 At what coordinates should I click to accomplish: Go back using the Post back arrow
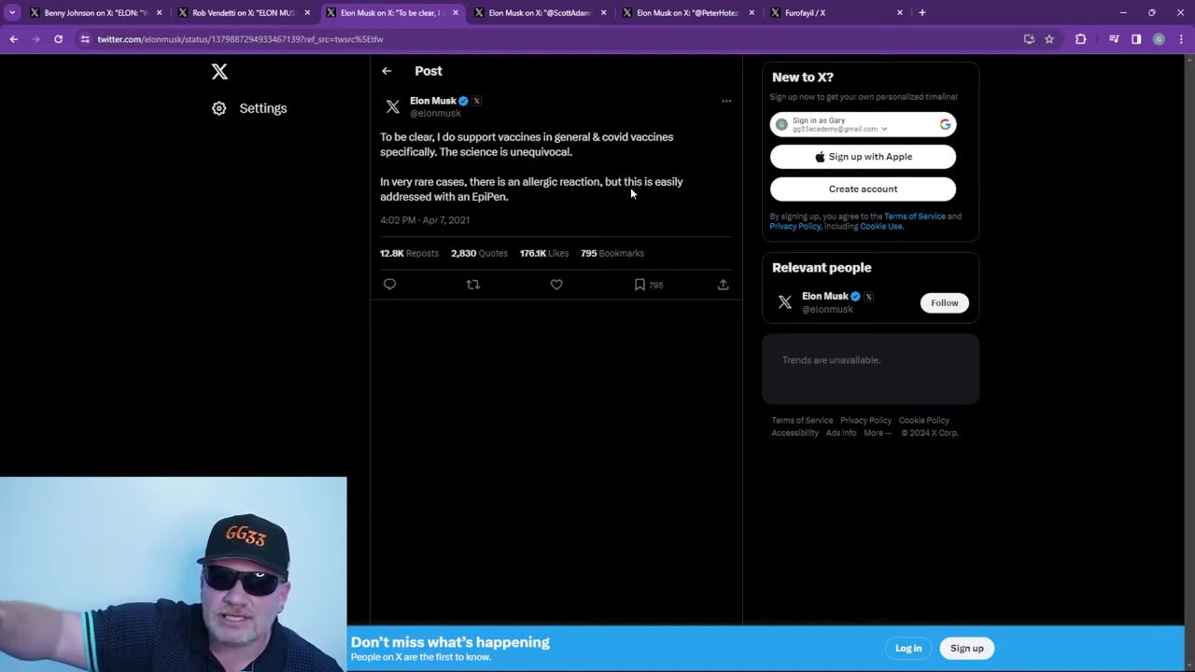tap(387, 71)
